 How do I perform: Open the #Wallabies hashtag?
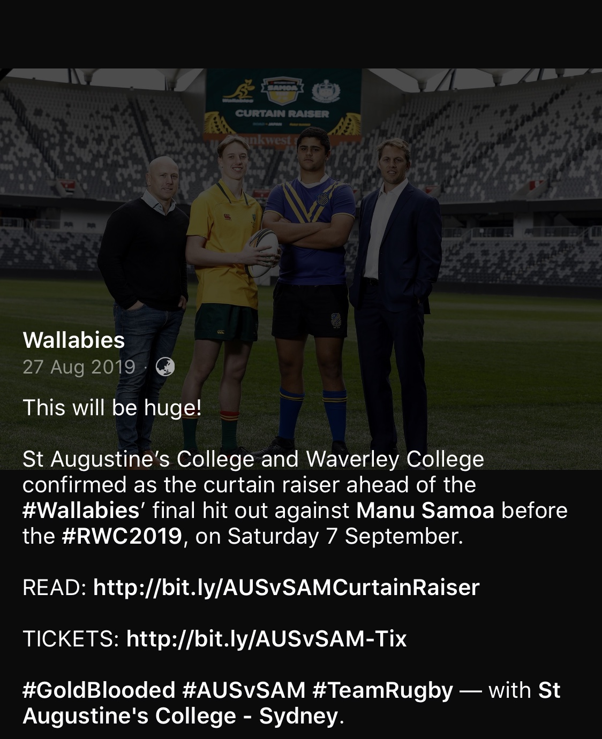click(81, 511)
